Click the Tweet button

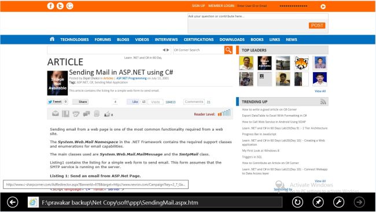point(55,102)
